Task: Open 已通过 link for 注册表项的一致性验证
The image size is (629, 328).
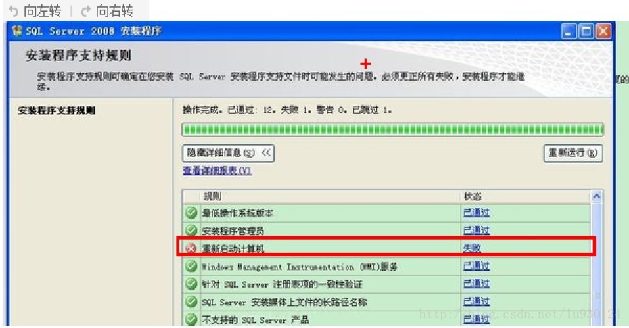Action: [x=476, y=283]
